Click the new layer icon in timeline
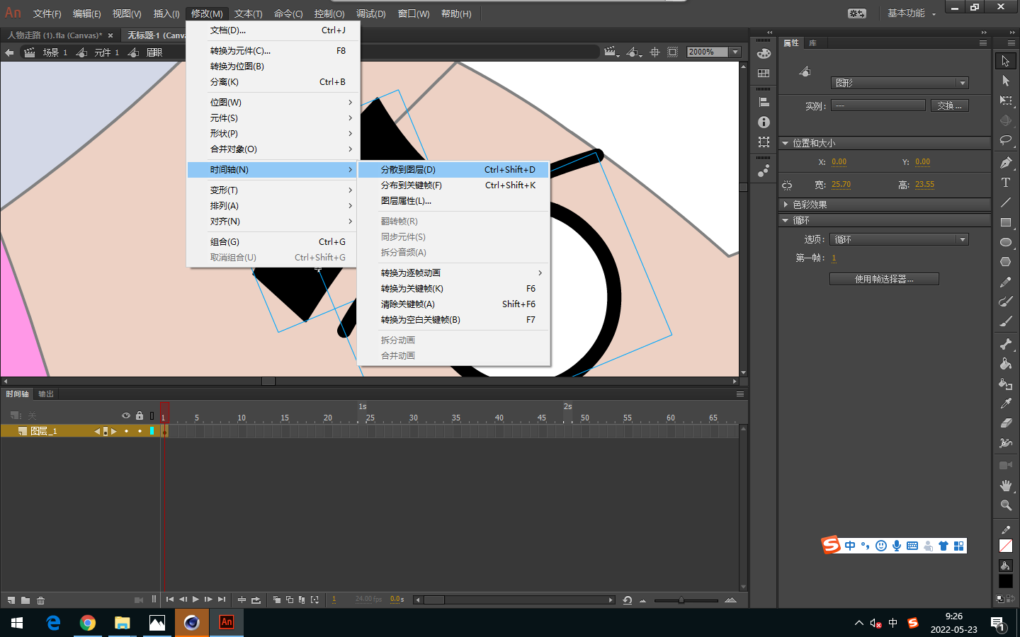The height and width of the screenshot is (637, 1020). pyautogui.click(x=11, y=600)
